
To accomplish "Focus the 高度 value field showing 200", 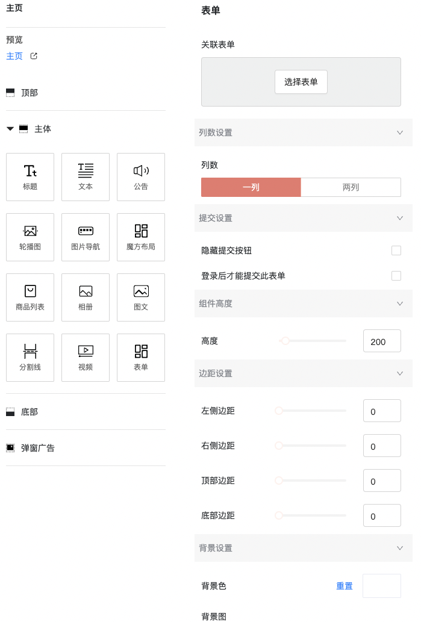I will pyautogui.click(x=382, y=341).
